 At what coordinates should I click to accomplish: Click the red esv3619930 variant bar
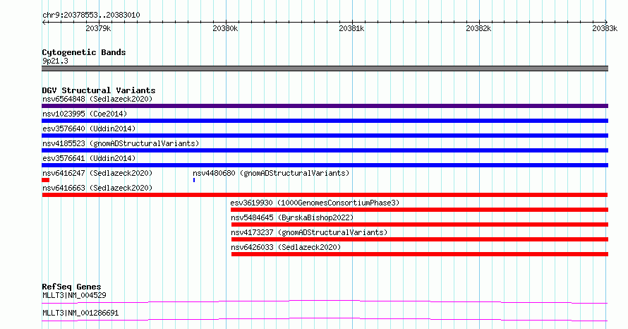point(419,210)
